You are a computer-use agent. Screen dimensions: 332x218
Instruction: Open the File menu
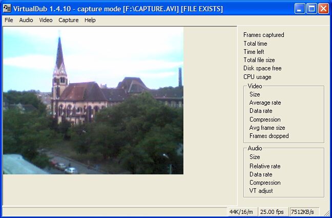point(9,20)
